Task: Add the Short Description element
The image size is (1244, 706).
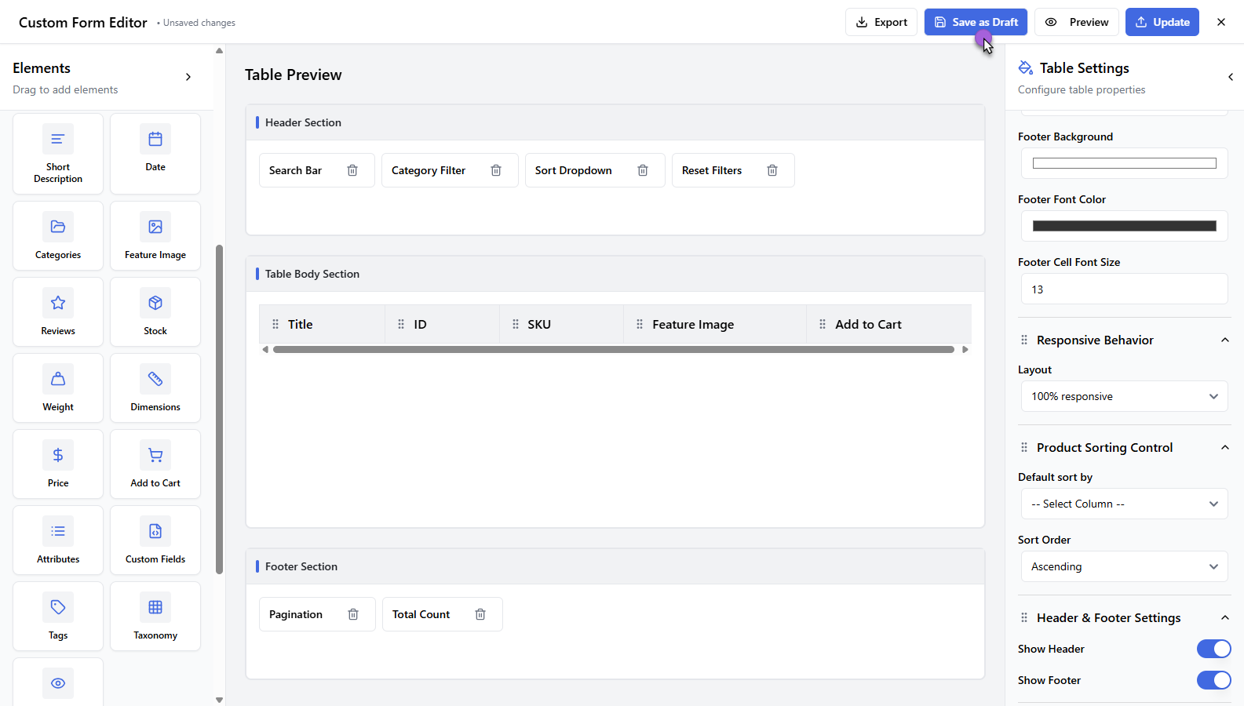Action: [58, 154]
